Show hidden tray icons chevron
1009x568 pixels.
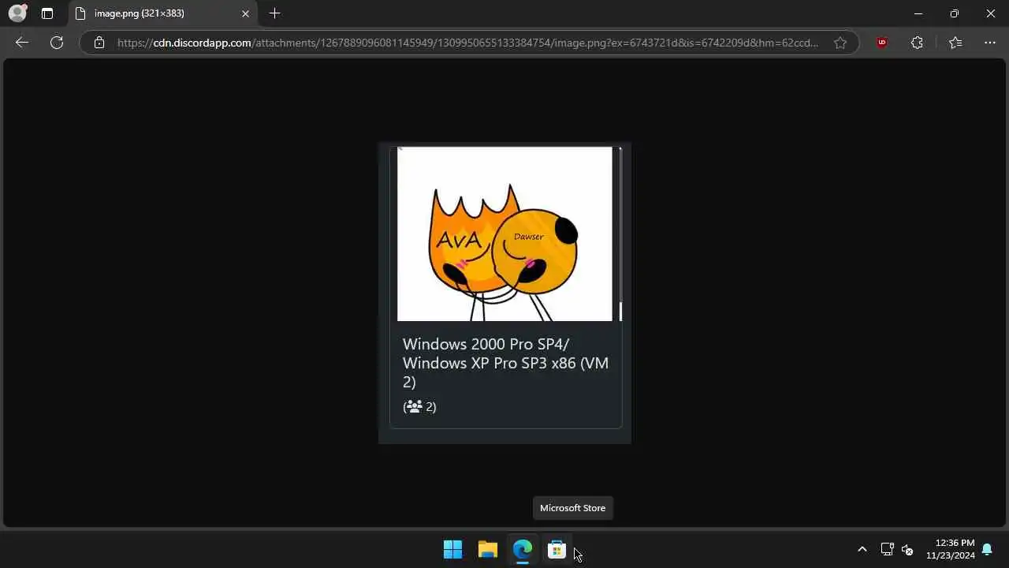[x=862, y=549]
